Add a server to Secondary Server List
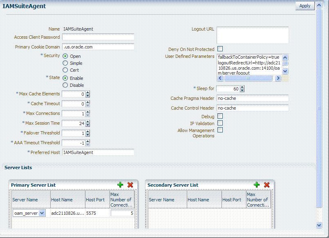 coord(257,185)
